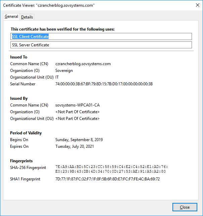
Task: Switch to the Details tab
Action: pos(27,17)
